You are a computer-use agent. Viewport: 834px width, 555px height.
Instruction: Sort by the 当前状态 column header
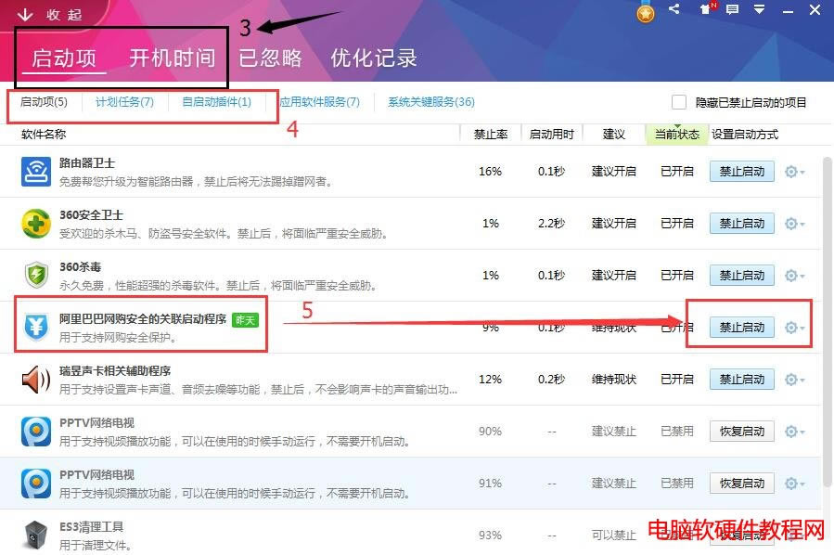tap(676, 135)
